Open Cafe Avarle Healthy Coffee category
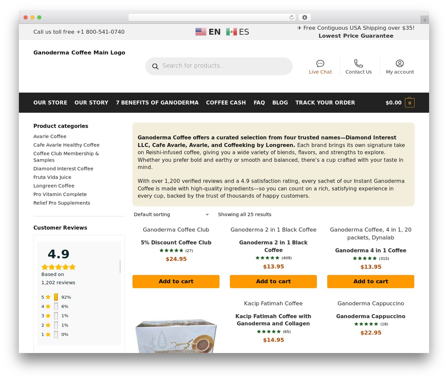The height and width of the screenshot is (380, 448). (x=66, y=145)
